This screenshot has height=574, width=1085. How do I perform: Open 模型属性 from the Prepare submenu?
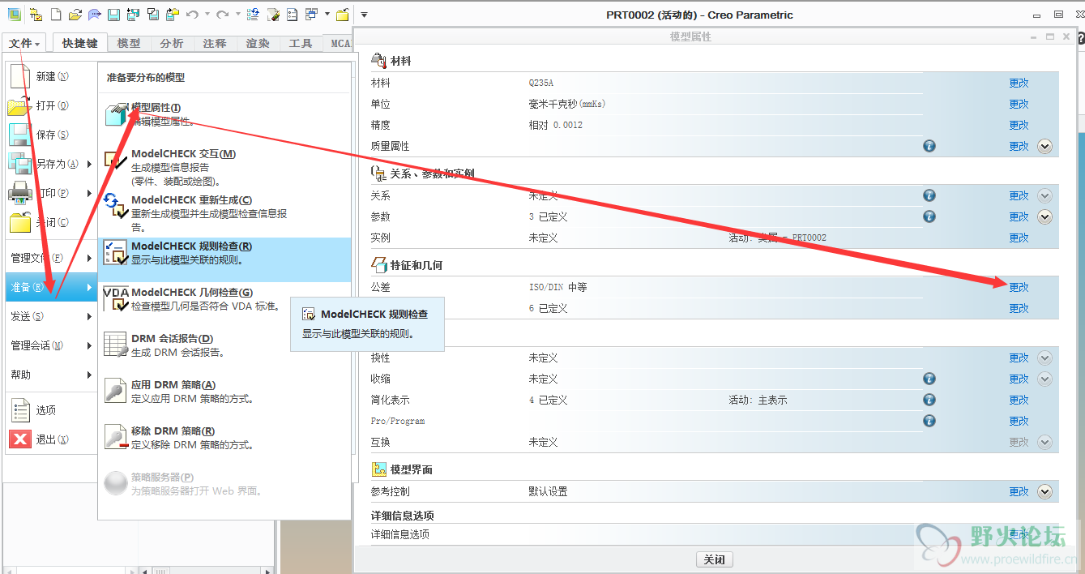click(223, 114)
